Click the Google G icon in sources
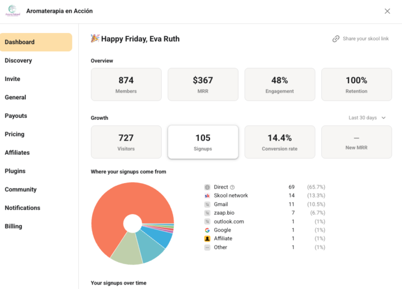 (207, 230)
